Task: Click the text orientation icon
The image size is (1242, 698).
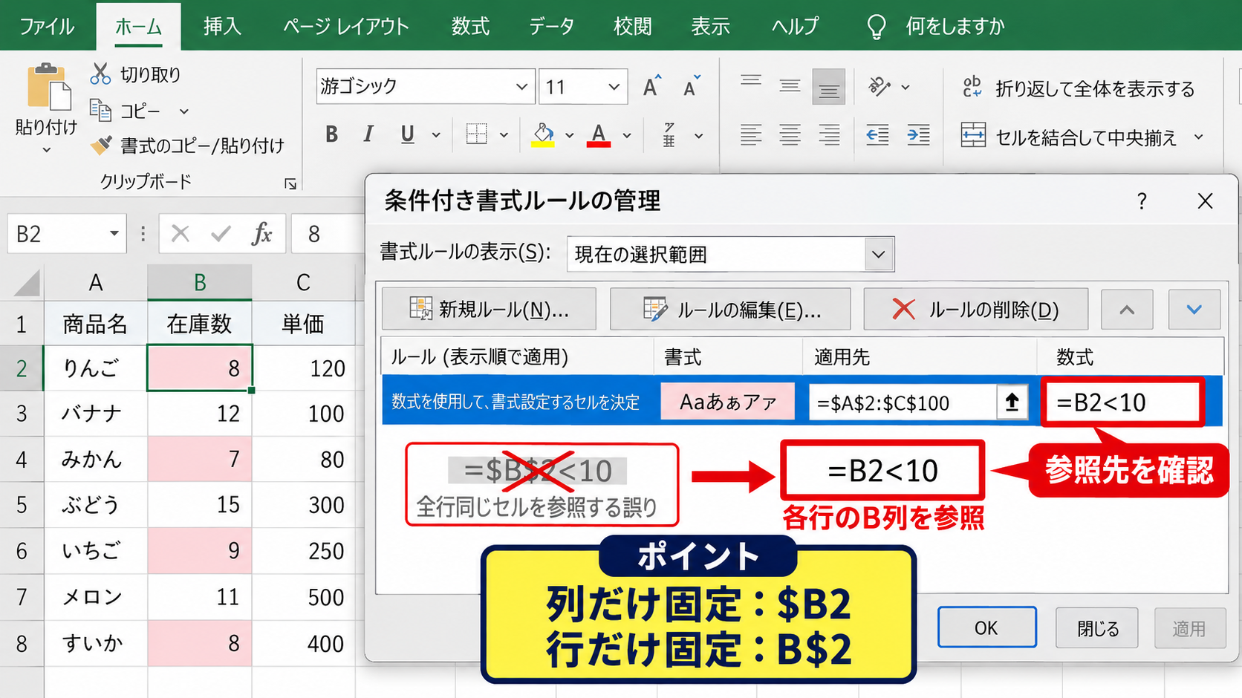Action: click(880, 86)
